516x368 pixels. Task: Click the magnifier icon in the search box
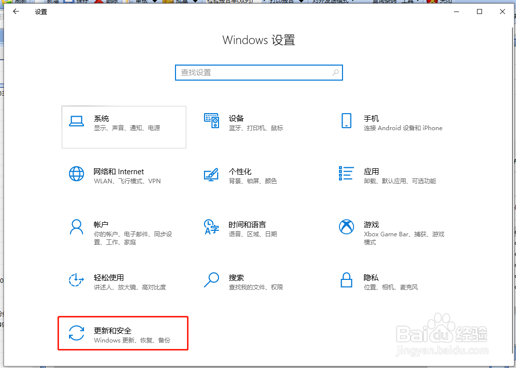[335, 73]
